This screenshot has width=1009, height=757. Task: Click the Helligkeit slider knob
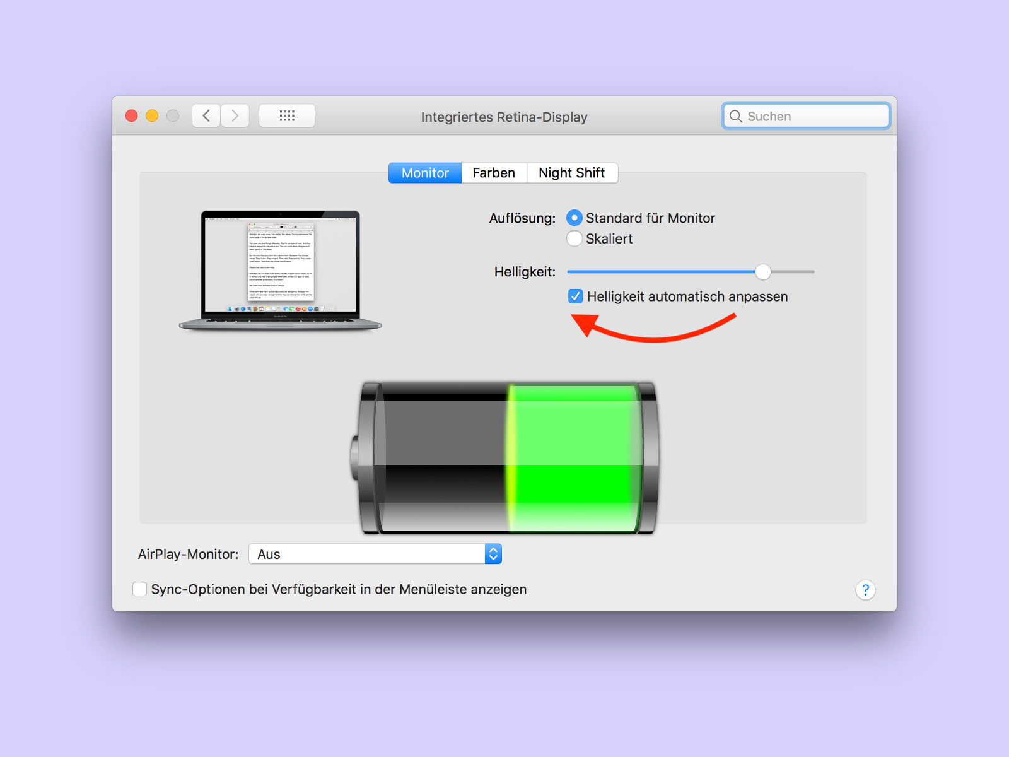click(763, 272)
